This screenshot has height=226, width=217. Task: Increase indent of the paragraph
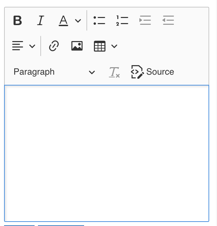click(145, 21)
